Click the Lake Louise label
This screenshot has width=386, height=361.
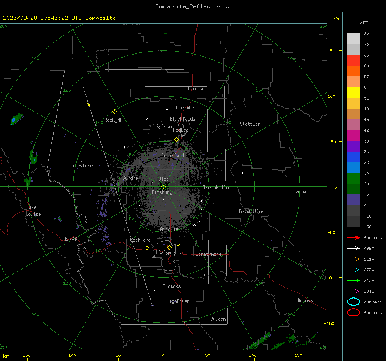[x=33, y=211]
